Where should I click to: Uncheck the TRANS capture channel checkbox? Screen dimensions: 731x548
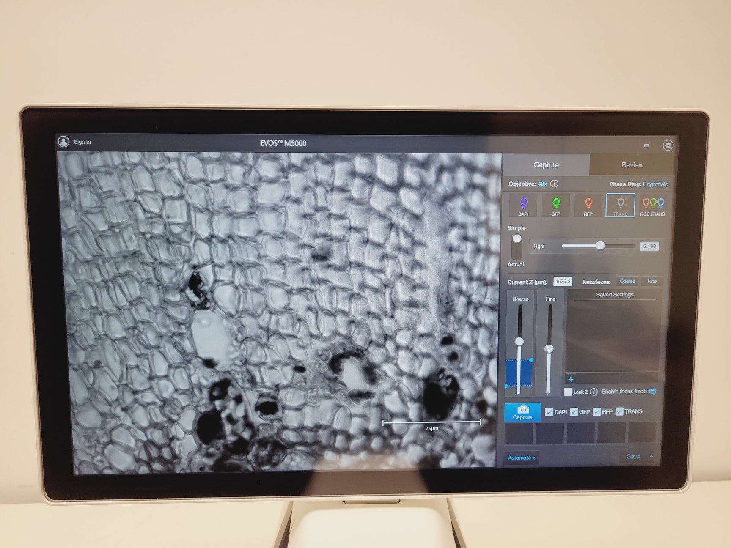tap(620, 411)
